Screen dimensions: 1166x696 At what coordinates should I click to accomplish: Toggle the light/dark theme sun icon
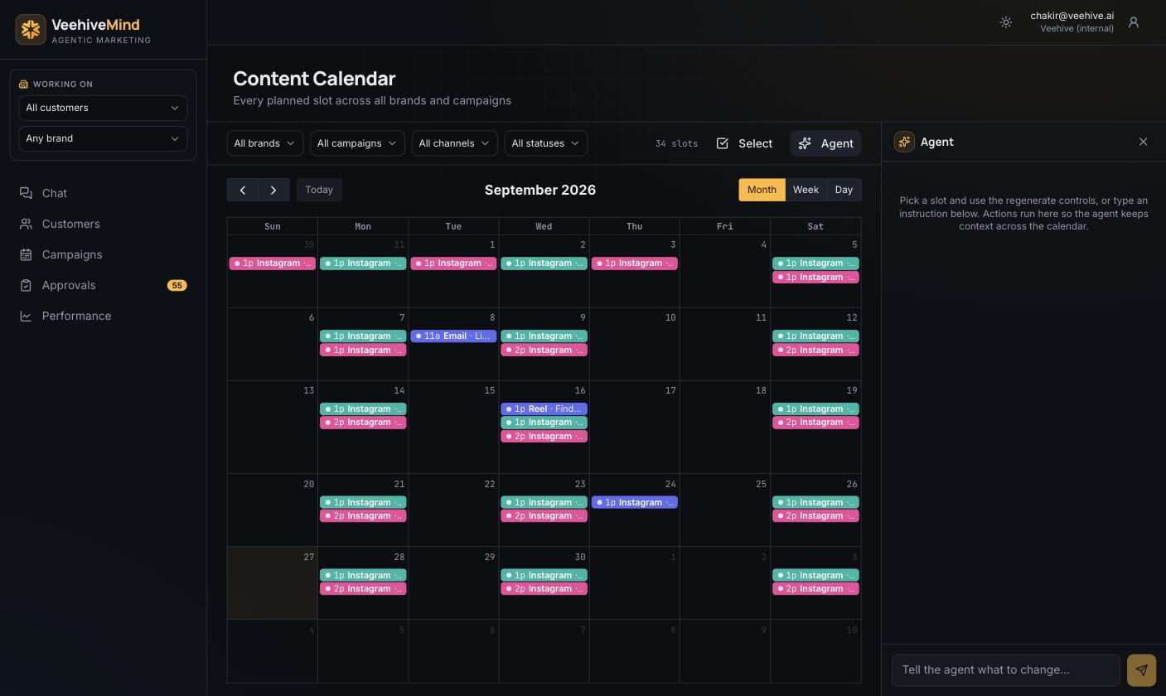tap(1006, 22)
